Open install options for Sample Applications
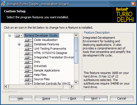 [x=28, y=70]
